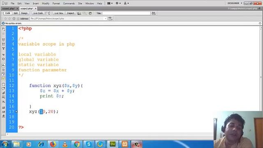Click the Format Source Code icon

click(x=4, y=116)
